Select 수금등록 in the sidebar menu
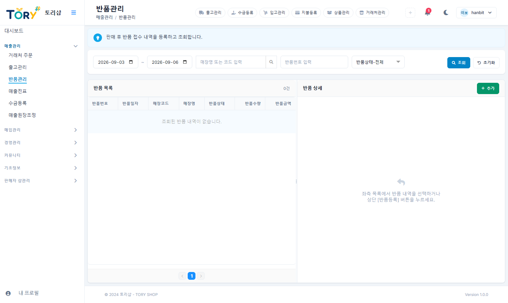The width and height of the screenshot is (508, 303). [18, 103]
